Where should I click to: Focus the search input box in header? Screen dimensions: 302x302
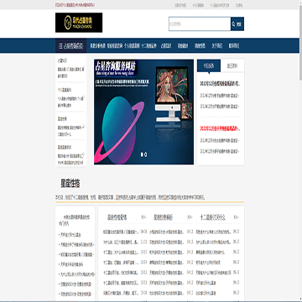coord(200,24)
